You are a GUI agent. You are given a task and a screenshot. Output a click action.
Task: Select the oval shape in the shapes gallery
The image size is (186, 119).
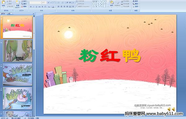point(105,2)
